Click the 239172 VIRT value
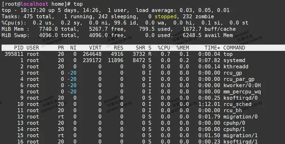This screenshot has width=285, height=144. pyautogui.click(x=92, y=60)
